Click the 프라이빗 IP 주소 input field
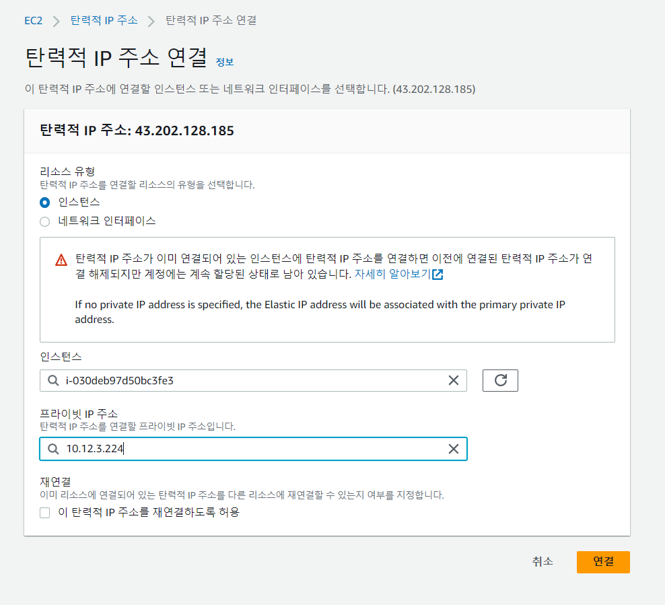This screenshot has width=665, height=605. coord(253,449)
